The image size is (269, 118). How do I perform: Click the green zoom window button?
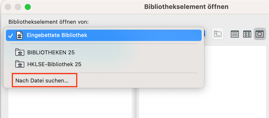click(28, 7)
